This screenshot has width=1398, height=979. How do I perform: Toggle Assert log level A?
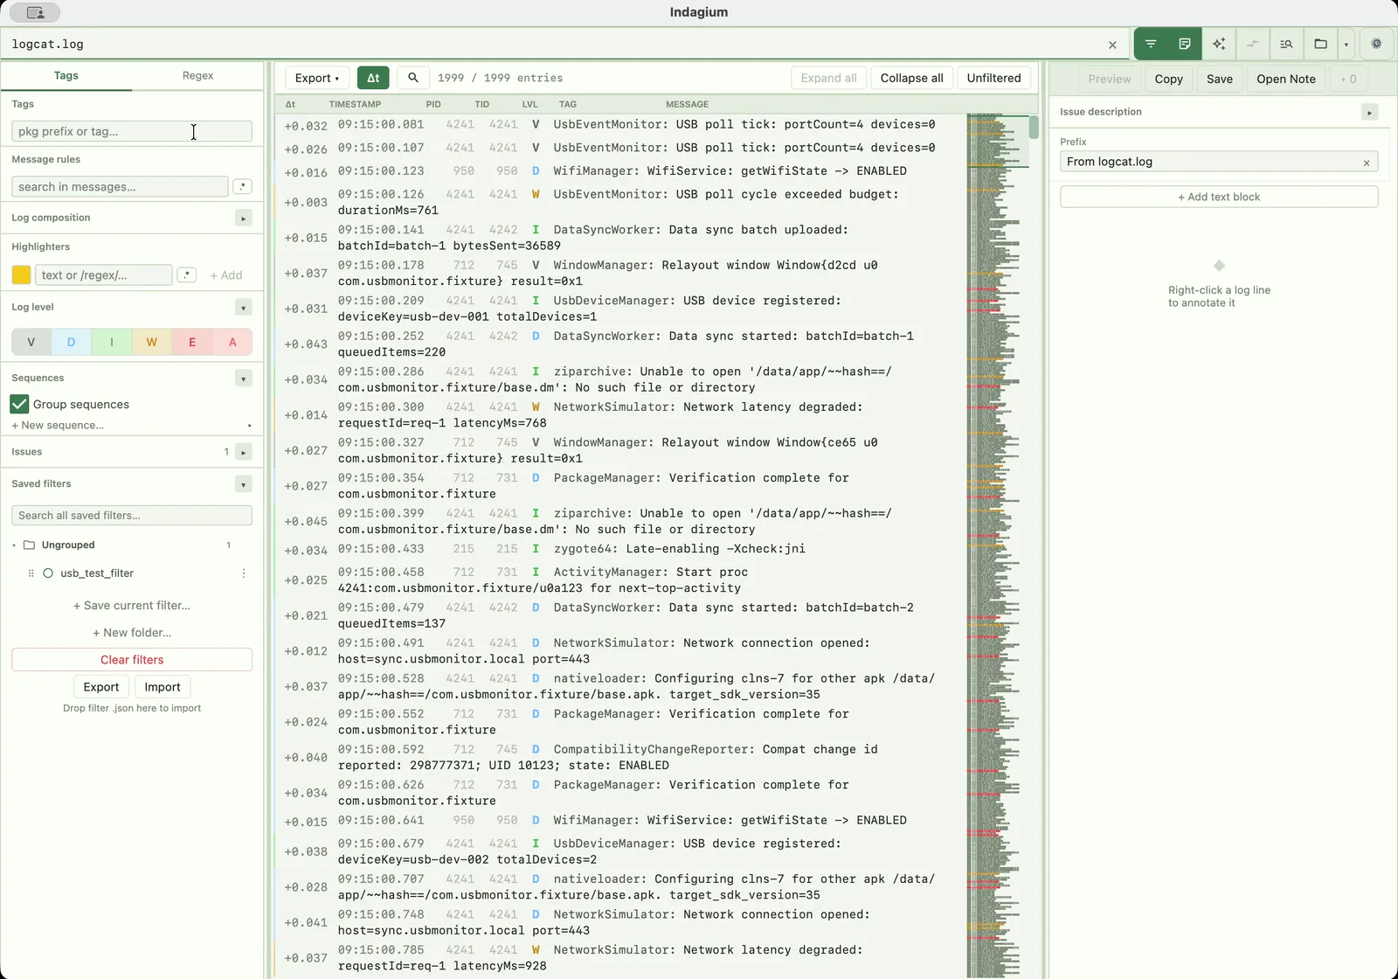[x=232, y=342]
